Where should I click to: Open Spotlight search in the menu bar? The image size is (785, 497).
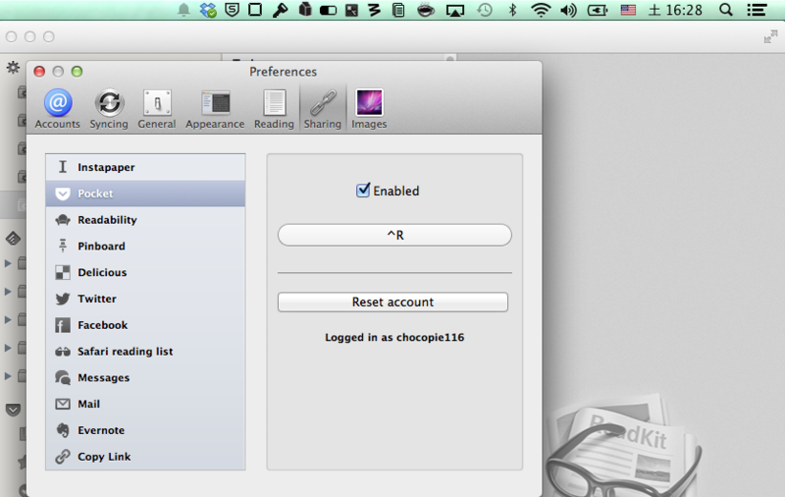[x=726, y=10]
